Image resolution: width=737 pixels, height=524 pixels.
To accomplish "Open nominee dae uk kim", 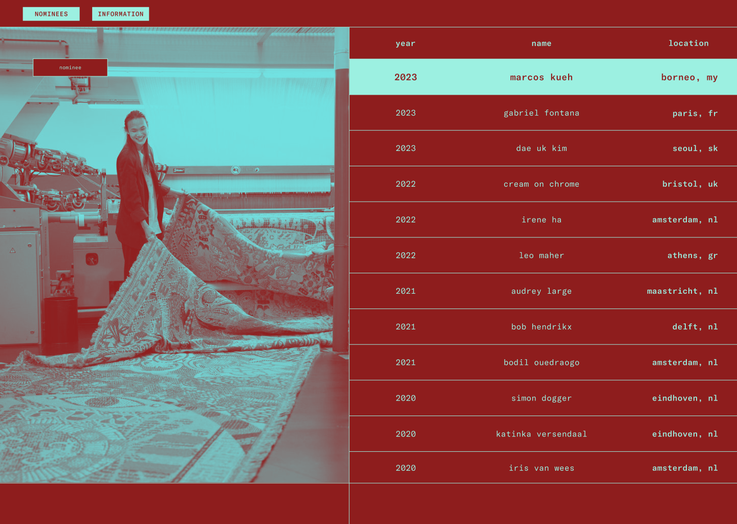I will click(543, 148).
